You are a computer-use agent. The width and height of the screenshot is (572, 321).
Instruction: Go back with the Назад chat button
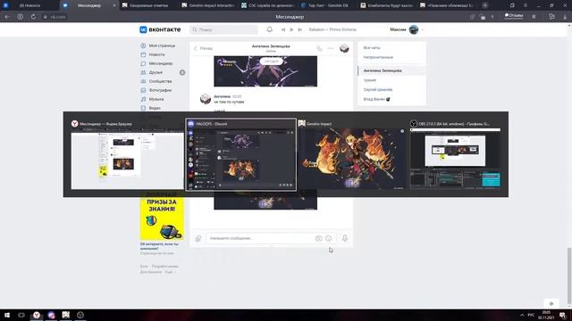point(203,48)
